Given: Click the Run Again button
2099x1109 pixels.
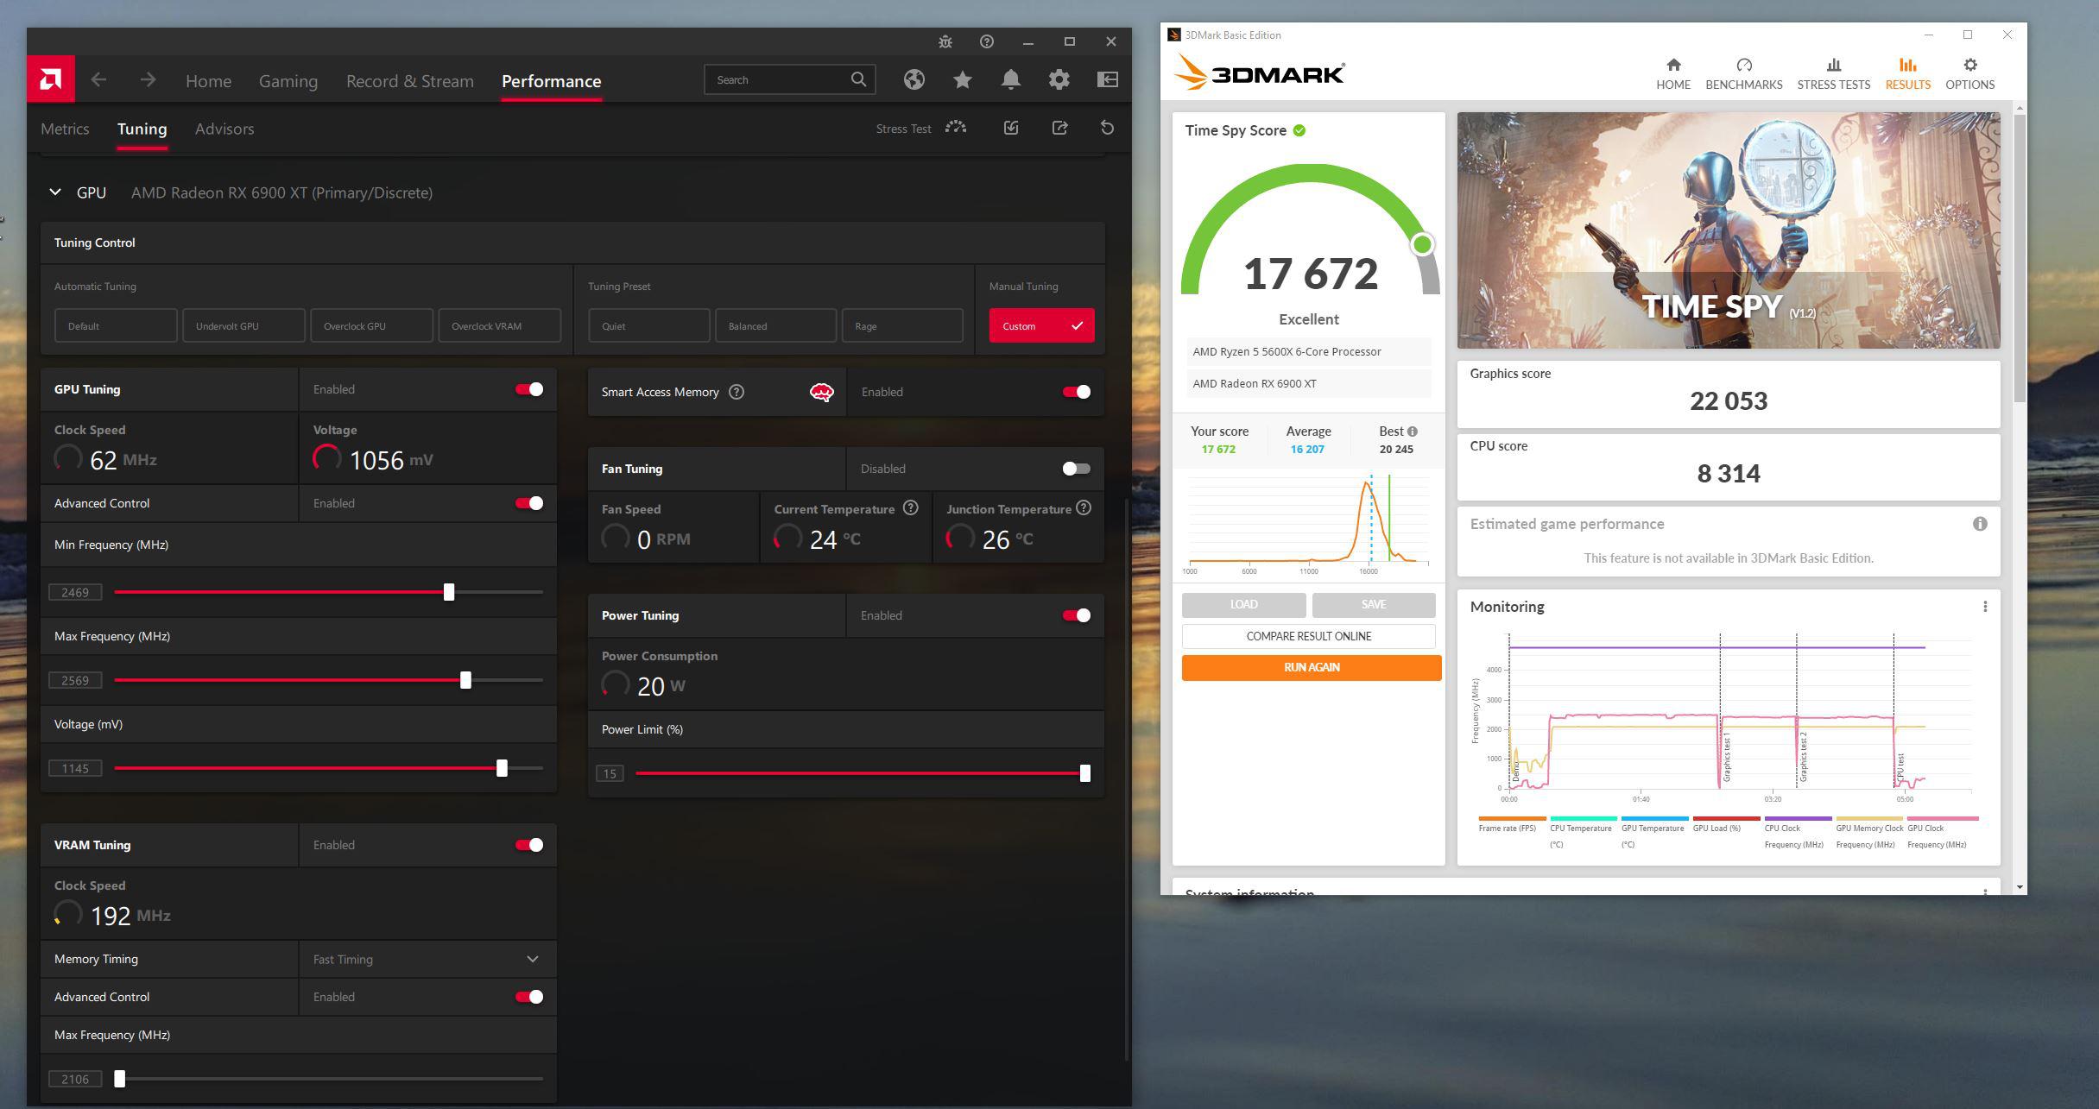Looking at the screenshot, I should (x=1310, y=666).
